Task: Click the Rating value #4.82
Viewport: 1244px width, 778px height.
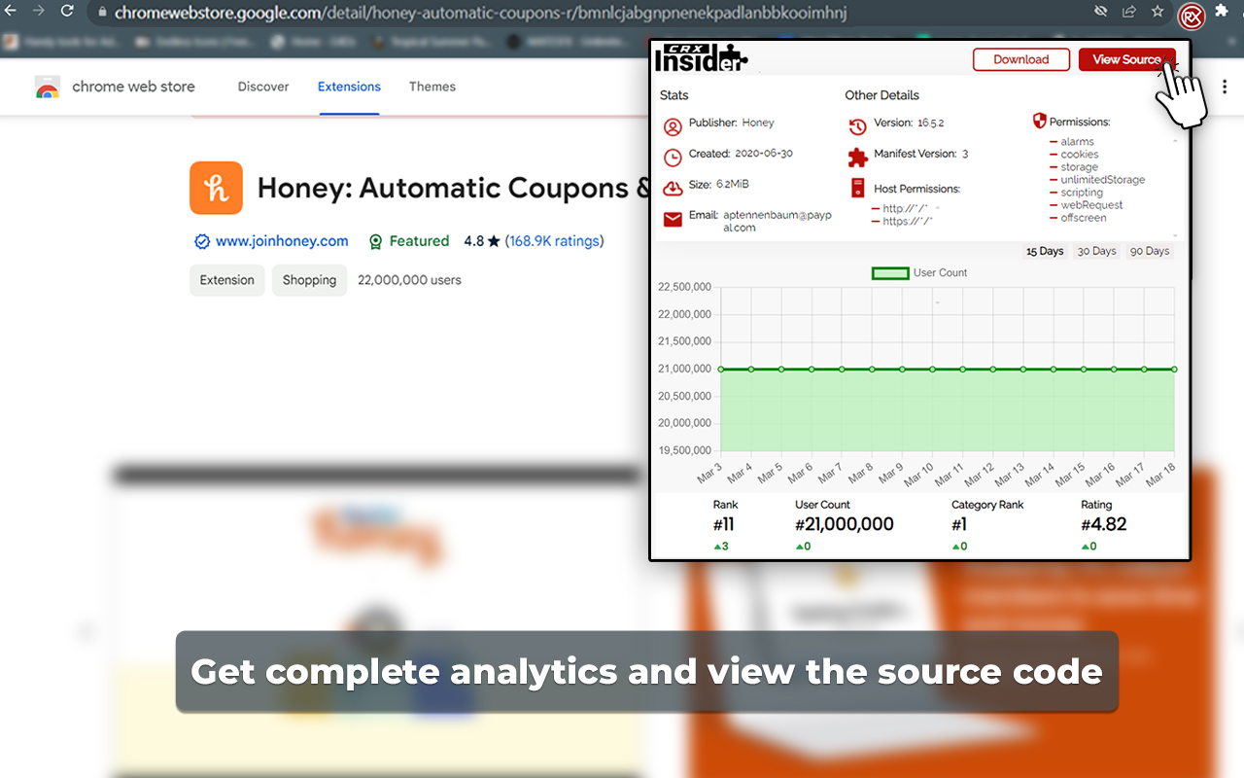Action: pos(1104,524)
